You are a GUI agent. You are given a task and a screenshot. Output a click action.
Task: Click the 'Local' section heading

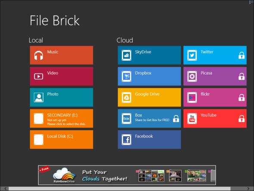pos(36,40)
